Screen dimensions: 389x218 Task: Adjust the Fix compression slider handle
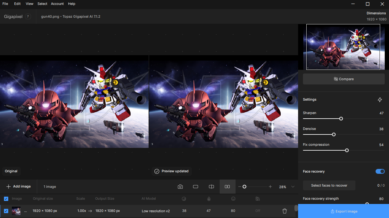(x=347, y=150)
